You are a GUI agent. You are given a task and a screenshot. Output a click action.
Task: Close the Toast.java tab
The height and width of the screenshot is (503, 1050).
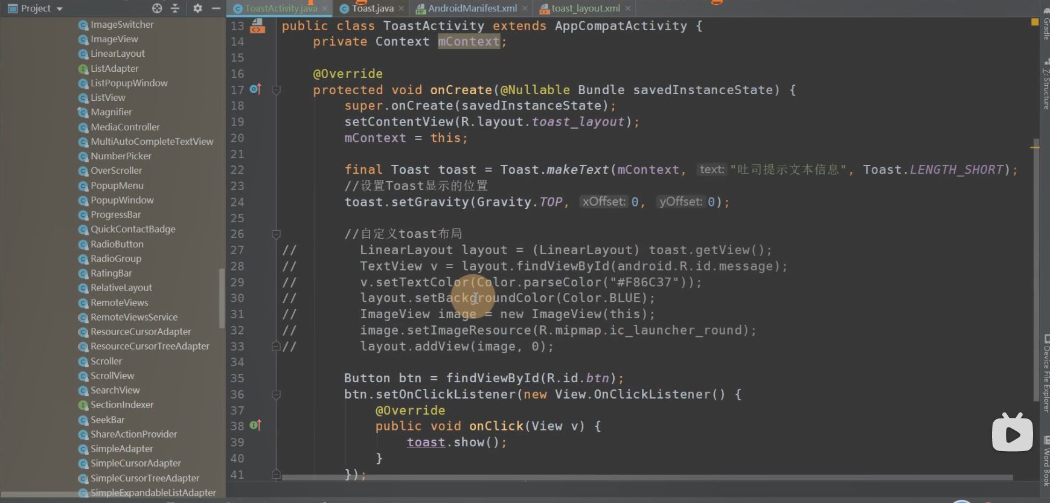pos(401,8)
